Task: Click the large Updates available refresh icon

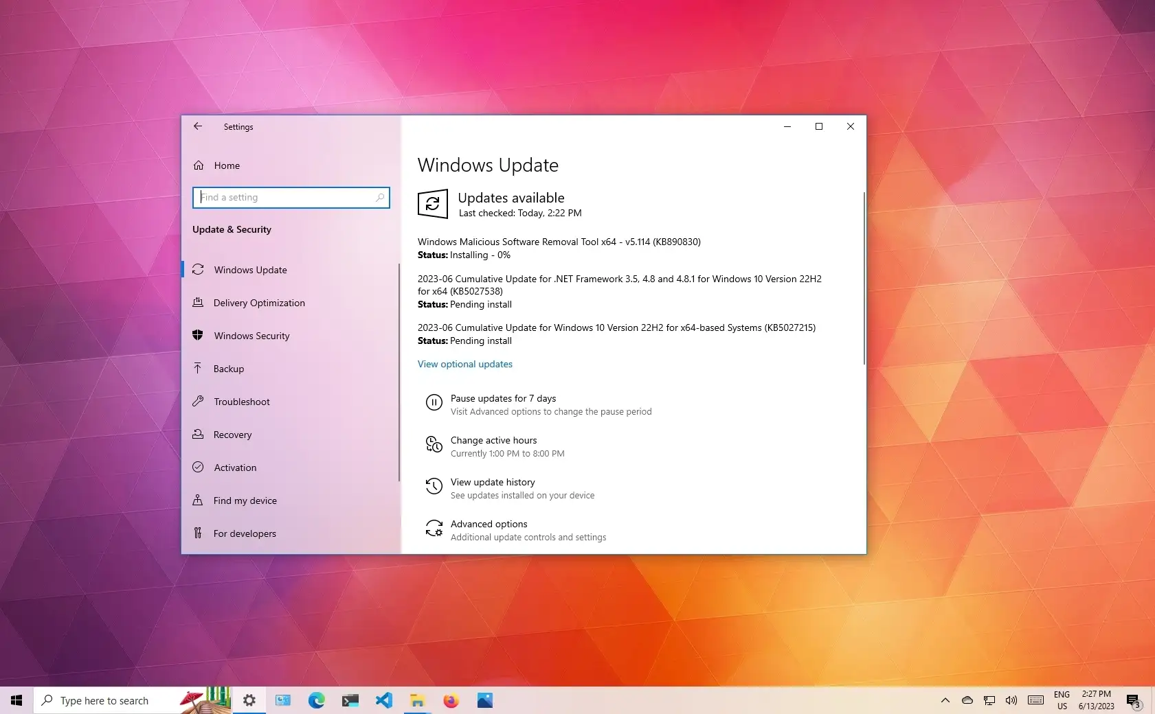Action: click(x=433, y=204)
